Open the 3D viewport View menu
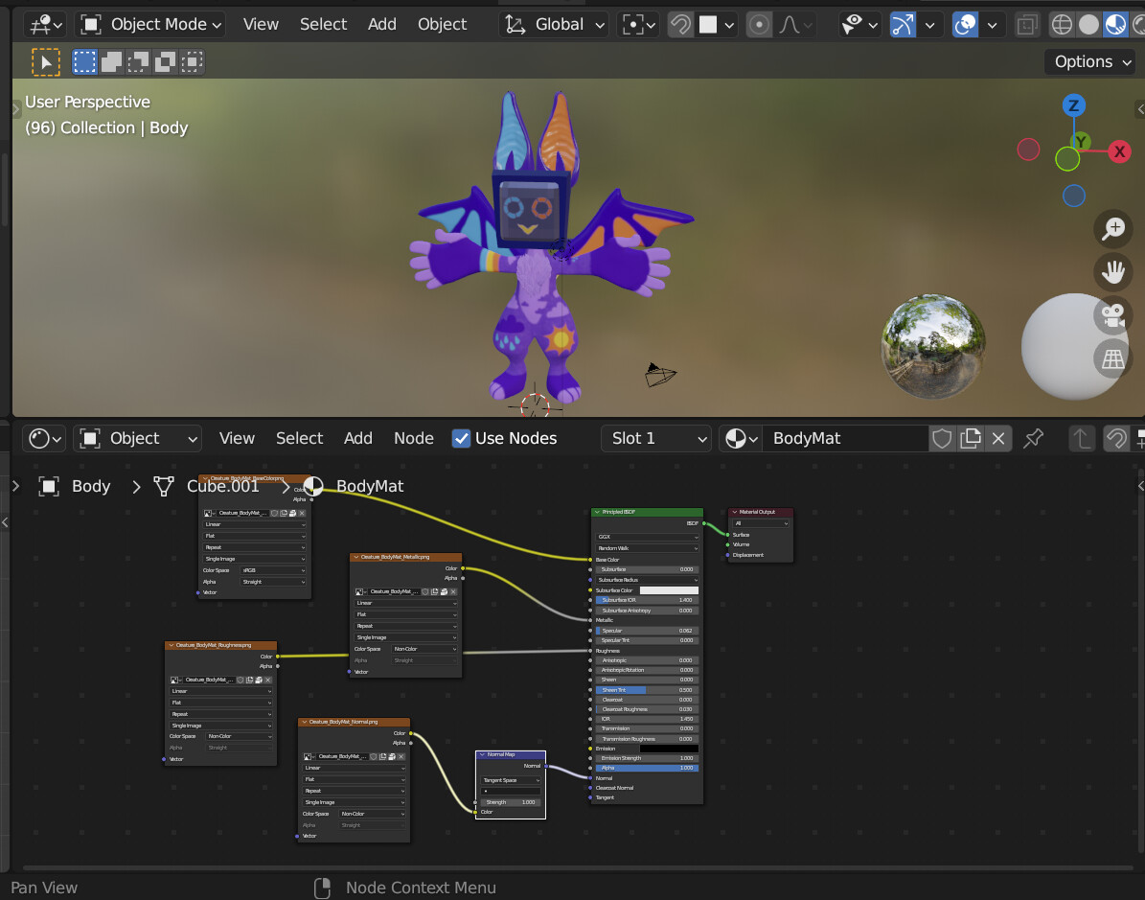1145x900 pixels. [261, 25]
